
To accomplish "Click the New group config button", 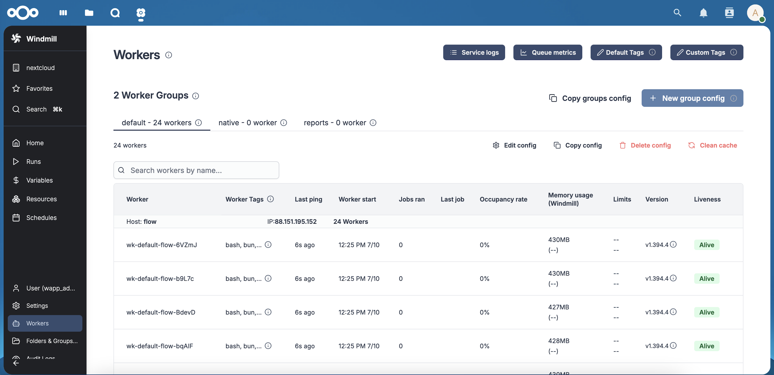I will point(692,98).
